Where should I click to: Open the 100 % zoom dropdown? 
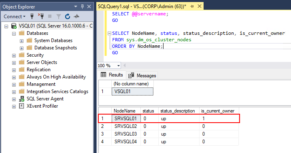119,66
